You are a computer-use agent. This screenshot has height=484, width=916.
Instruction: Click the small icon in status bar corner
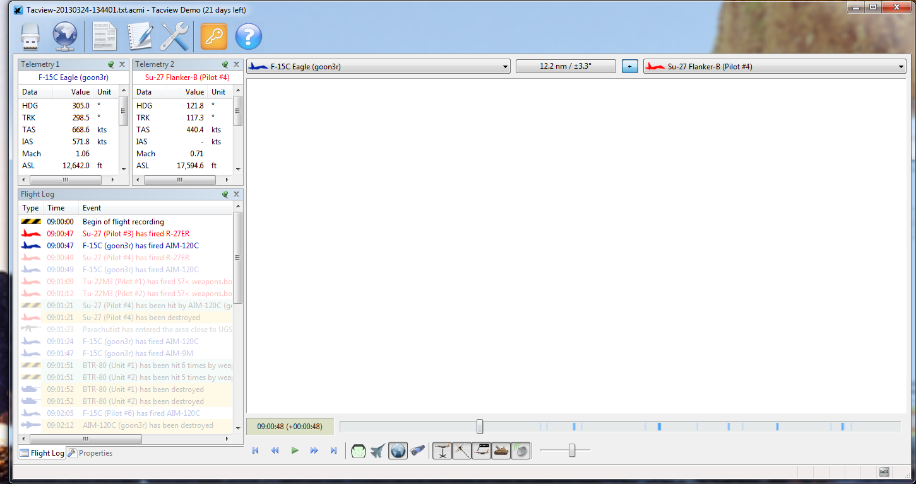pos(884,472)
